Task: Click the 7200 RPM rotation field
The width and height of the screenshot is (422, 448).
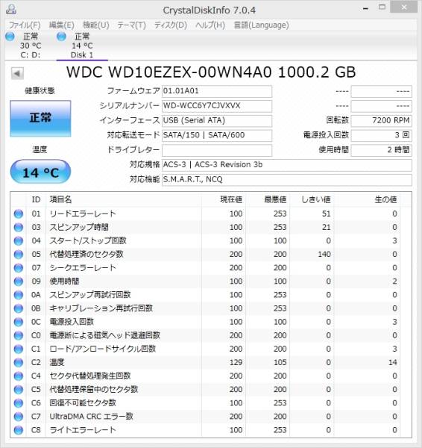Action: coord(381,121)
